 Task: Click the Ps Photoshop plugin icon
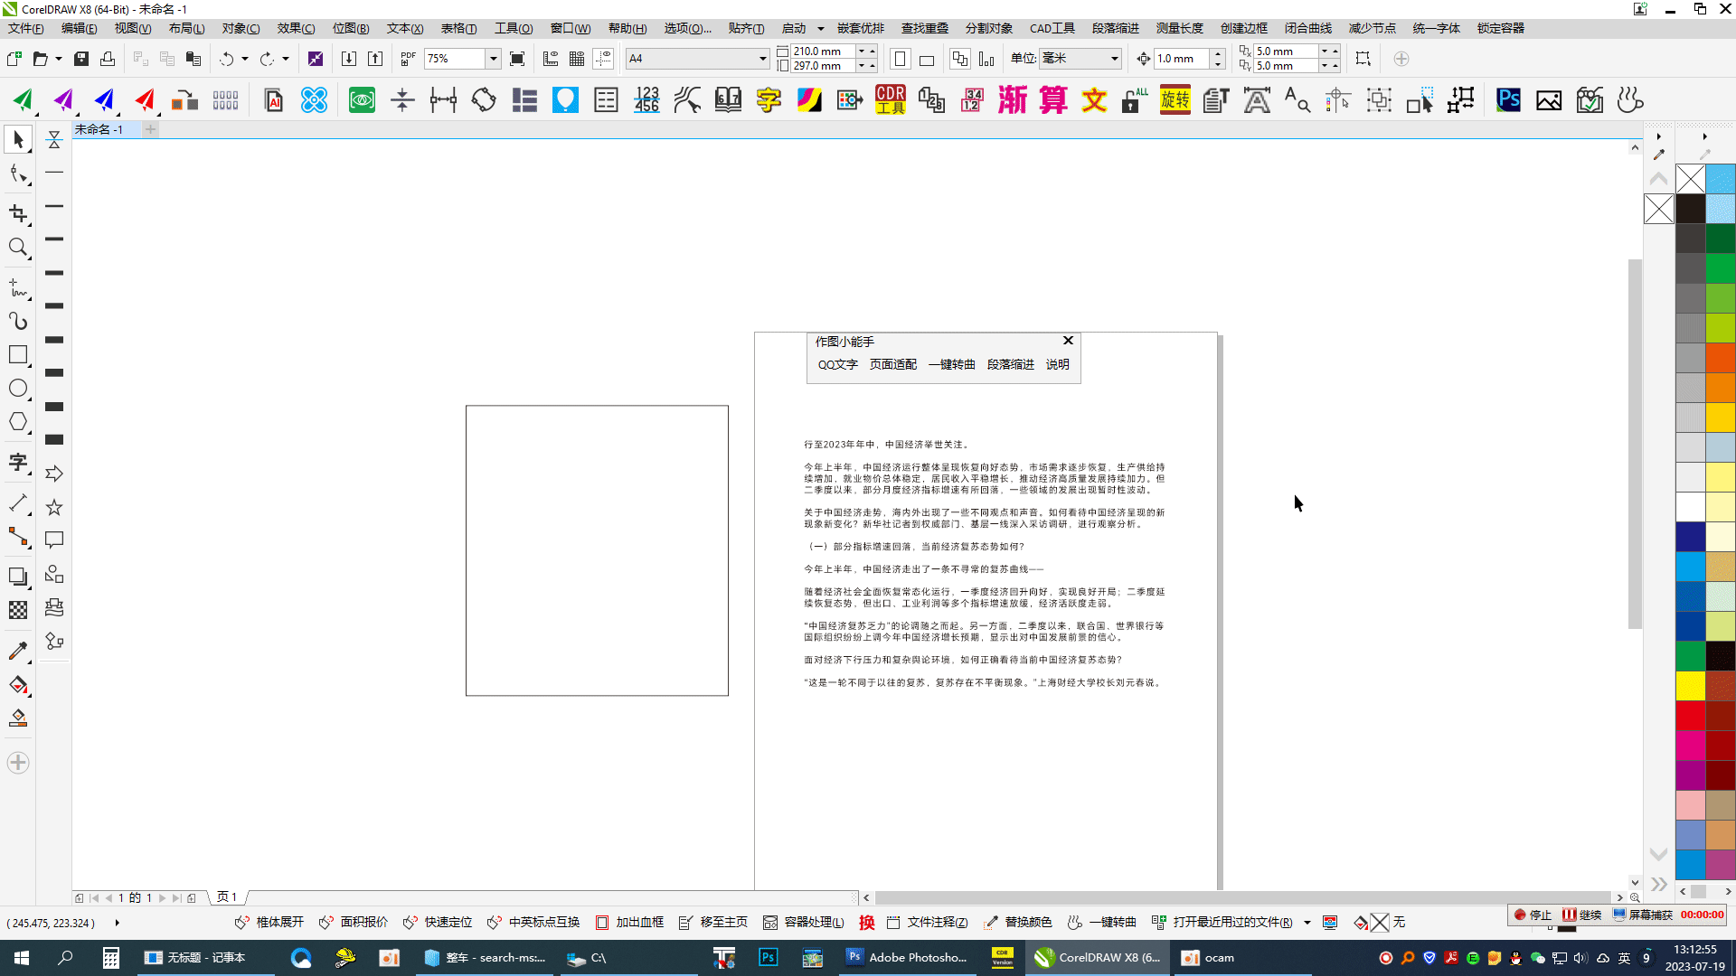coord(1507,100)
